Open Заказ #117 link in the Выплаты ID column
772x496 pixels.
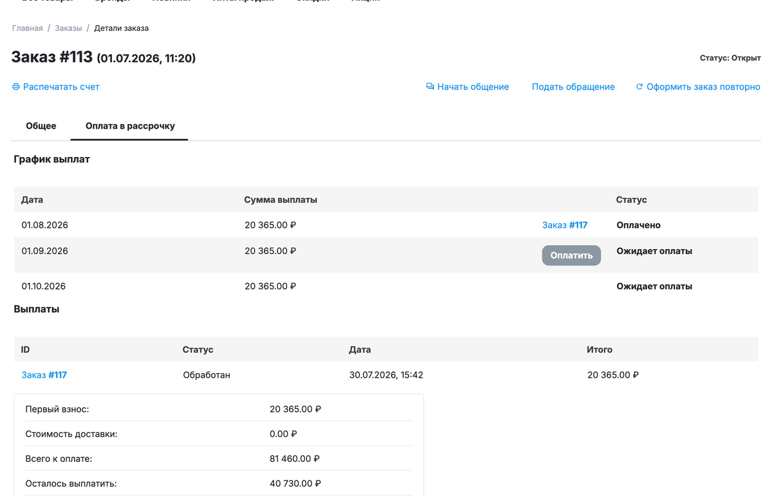coord(44,375)
